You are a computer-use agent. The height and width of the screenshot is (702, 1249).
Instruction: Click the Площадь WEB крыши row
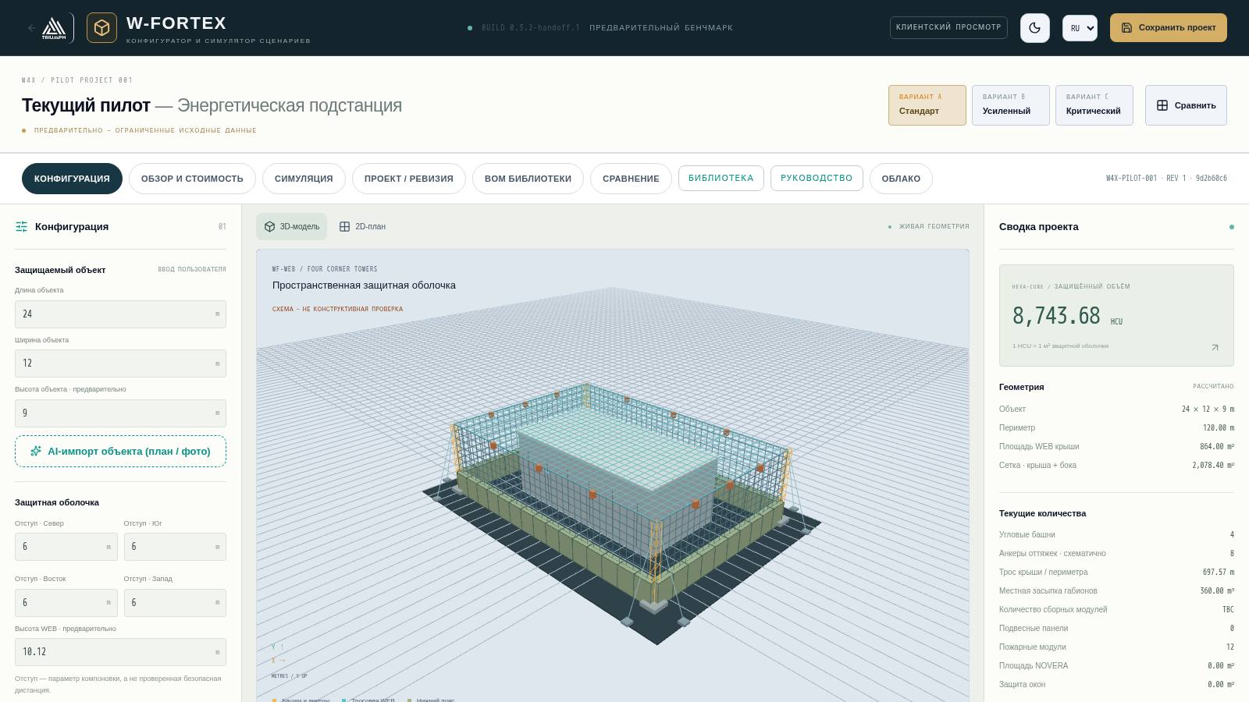1116,446
